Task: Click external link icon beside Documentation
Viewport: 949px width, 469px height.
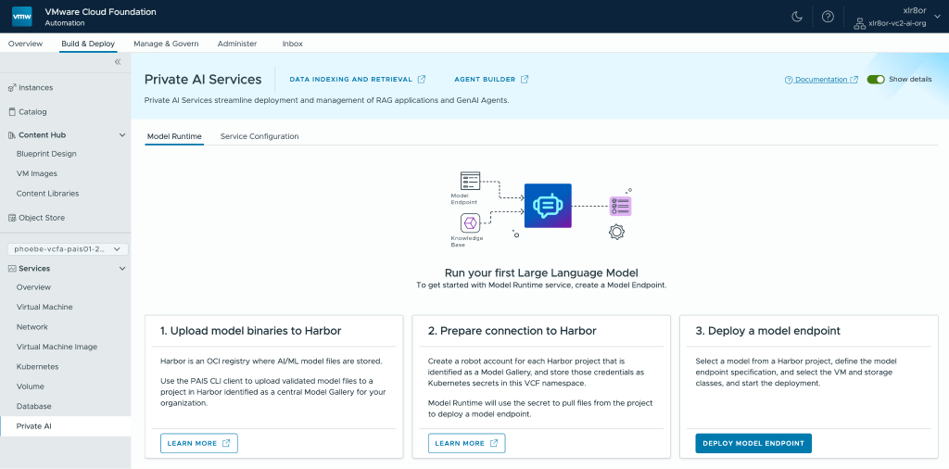Action: 854,80
